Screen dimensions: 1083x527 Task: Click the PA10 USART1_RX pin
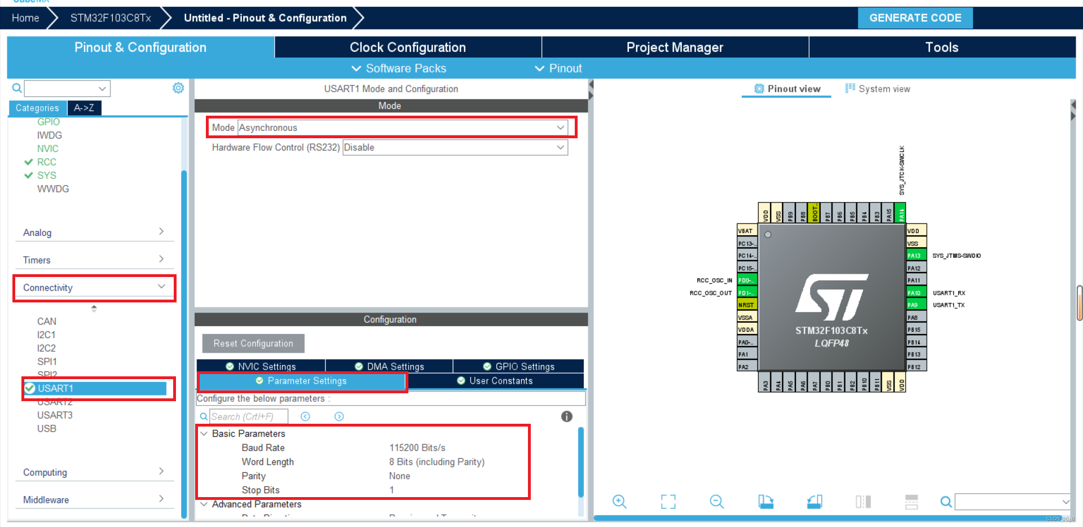[x=916, y=293]
